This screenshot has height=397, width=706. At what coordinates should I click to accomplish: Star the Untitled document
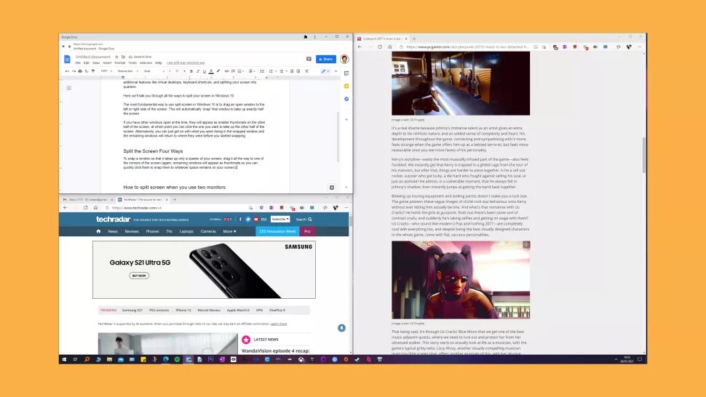115,57
